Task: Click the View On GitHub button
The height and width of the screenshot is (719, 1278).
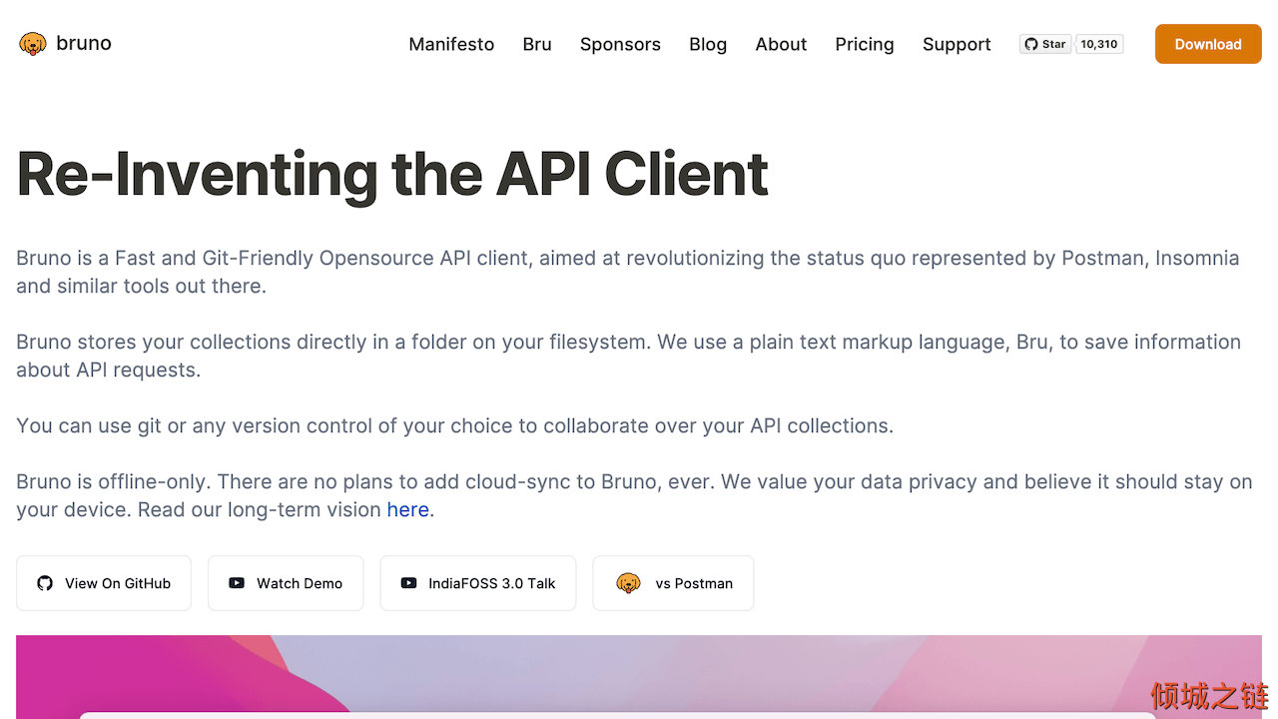Action: click(x=104, y=583)
